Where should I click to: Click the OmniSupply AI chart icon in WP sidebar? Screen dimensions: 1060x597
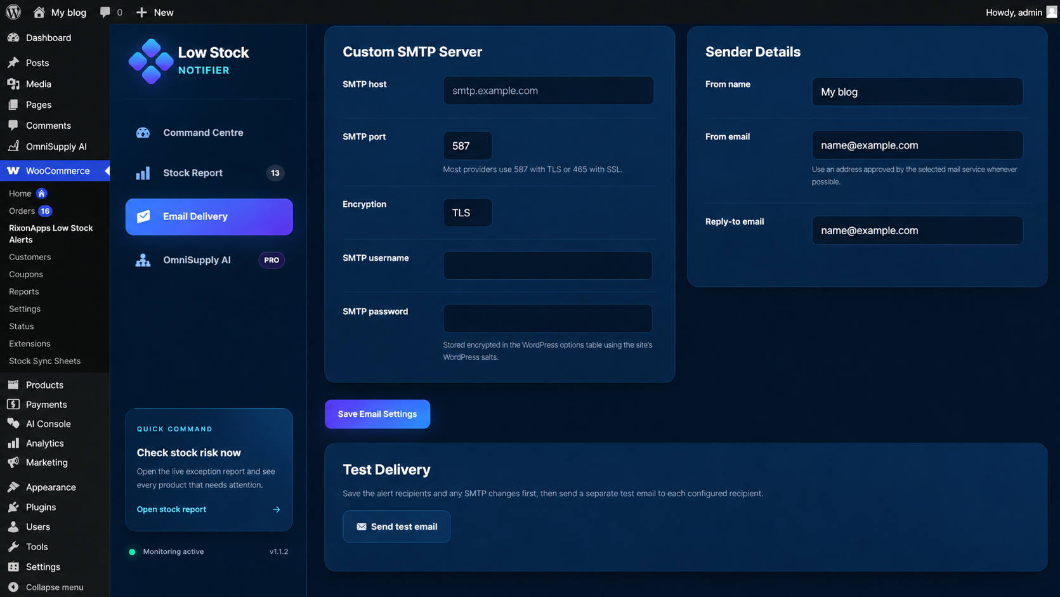[x=13, y=146]
